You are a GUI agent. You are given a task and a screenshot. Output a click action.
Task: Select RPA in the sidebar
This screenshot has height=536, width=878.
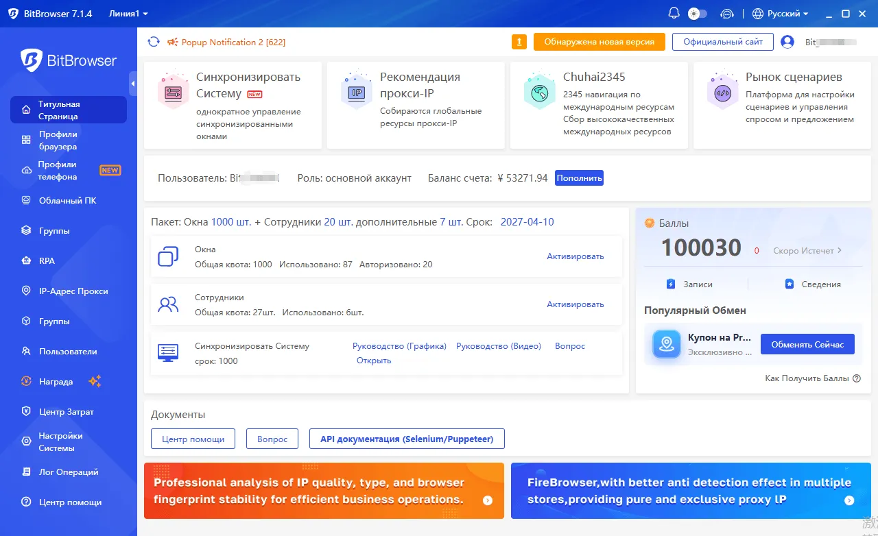click(x=69, y=261)
